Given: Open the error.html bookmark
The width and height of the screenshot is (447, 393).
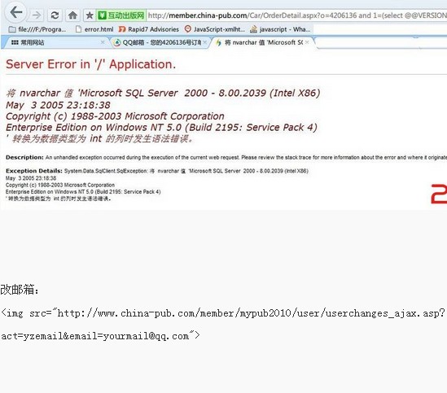Looking at the screenshot, I should tap(94, 29).
